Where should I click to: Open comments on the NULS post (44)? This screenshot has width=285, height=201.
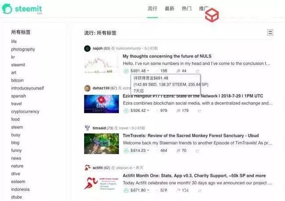[181, 71]
